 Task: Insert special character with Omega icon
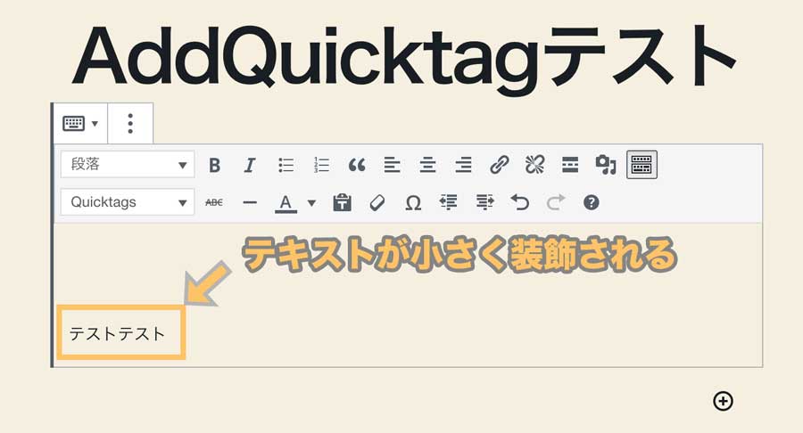pos(413,202)
